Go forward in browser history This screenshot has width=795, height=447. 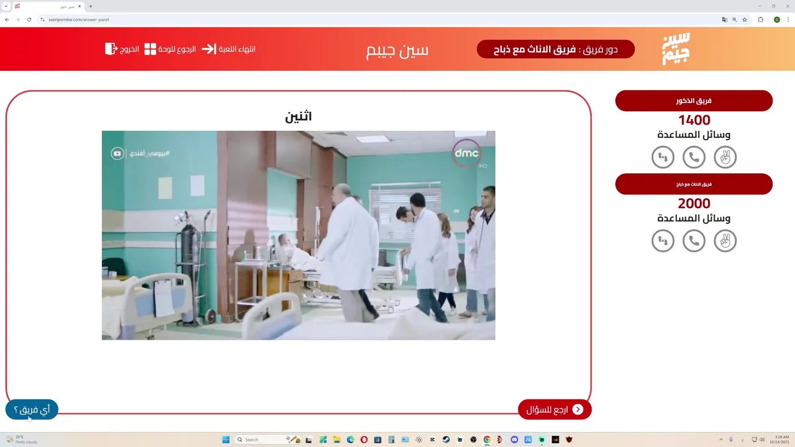17,19
